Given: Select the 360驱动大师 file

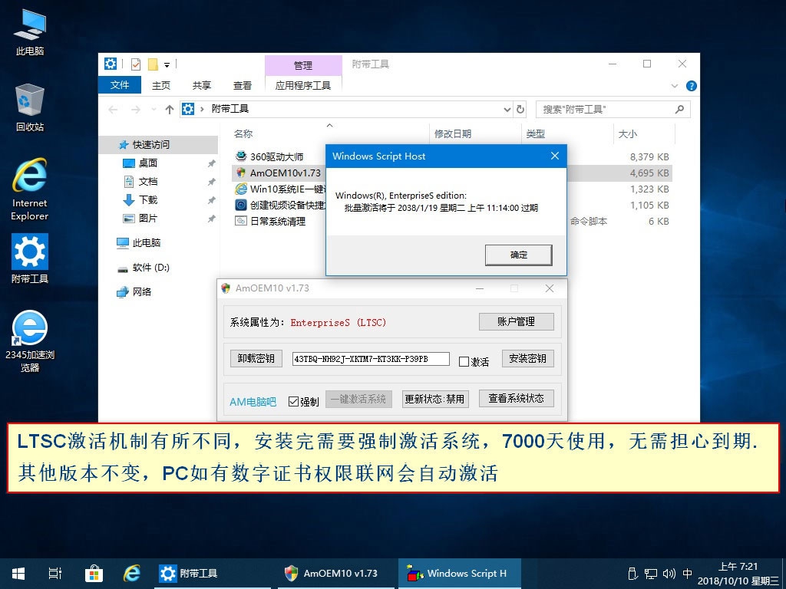Looking at the screenshot, I should (276, 156).
